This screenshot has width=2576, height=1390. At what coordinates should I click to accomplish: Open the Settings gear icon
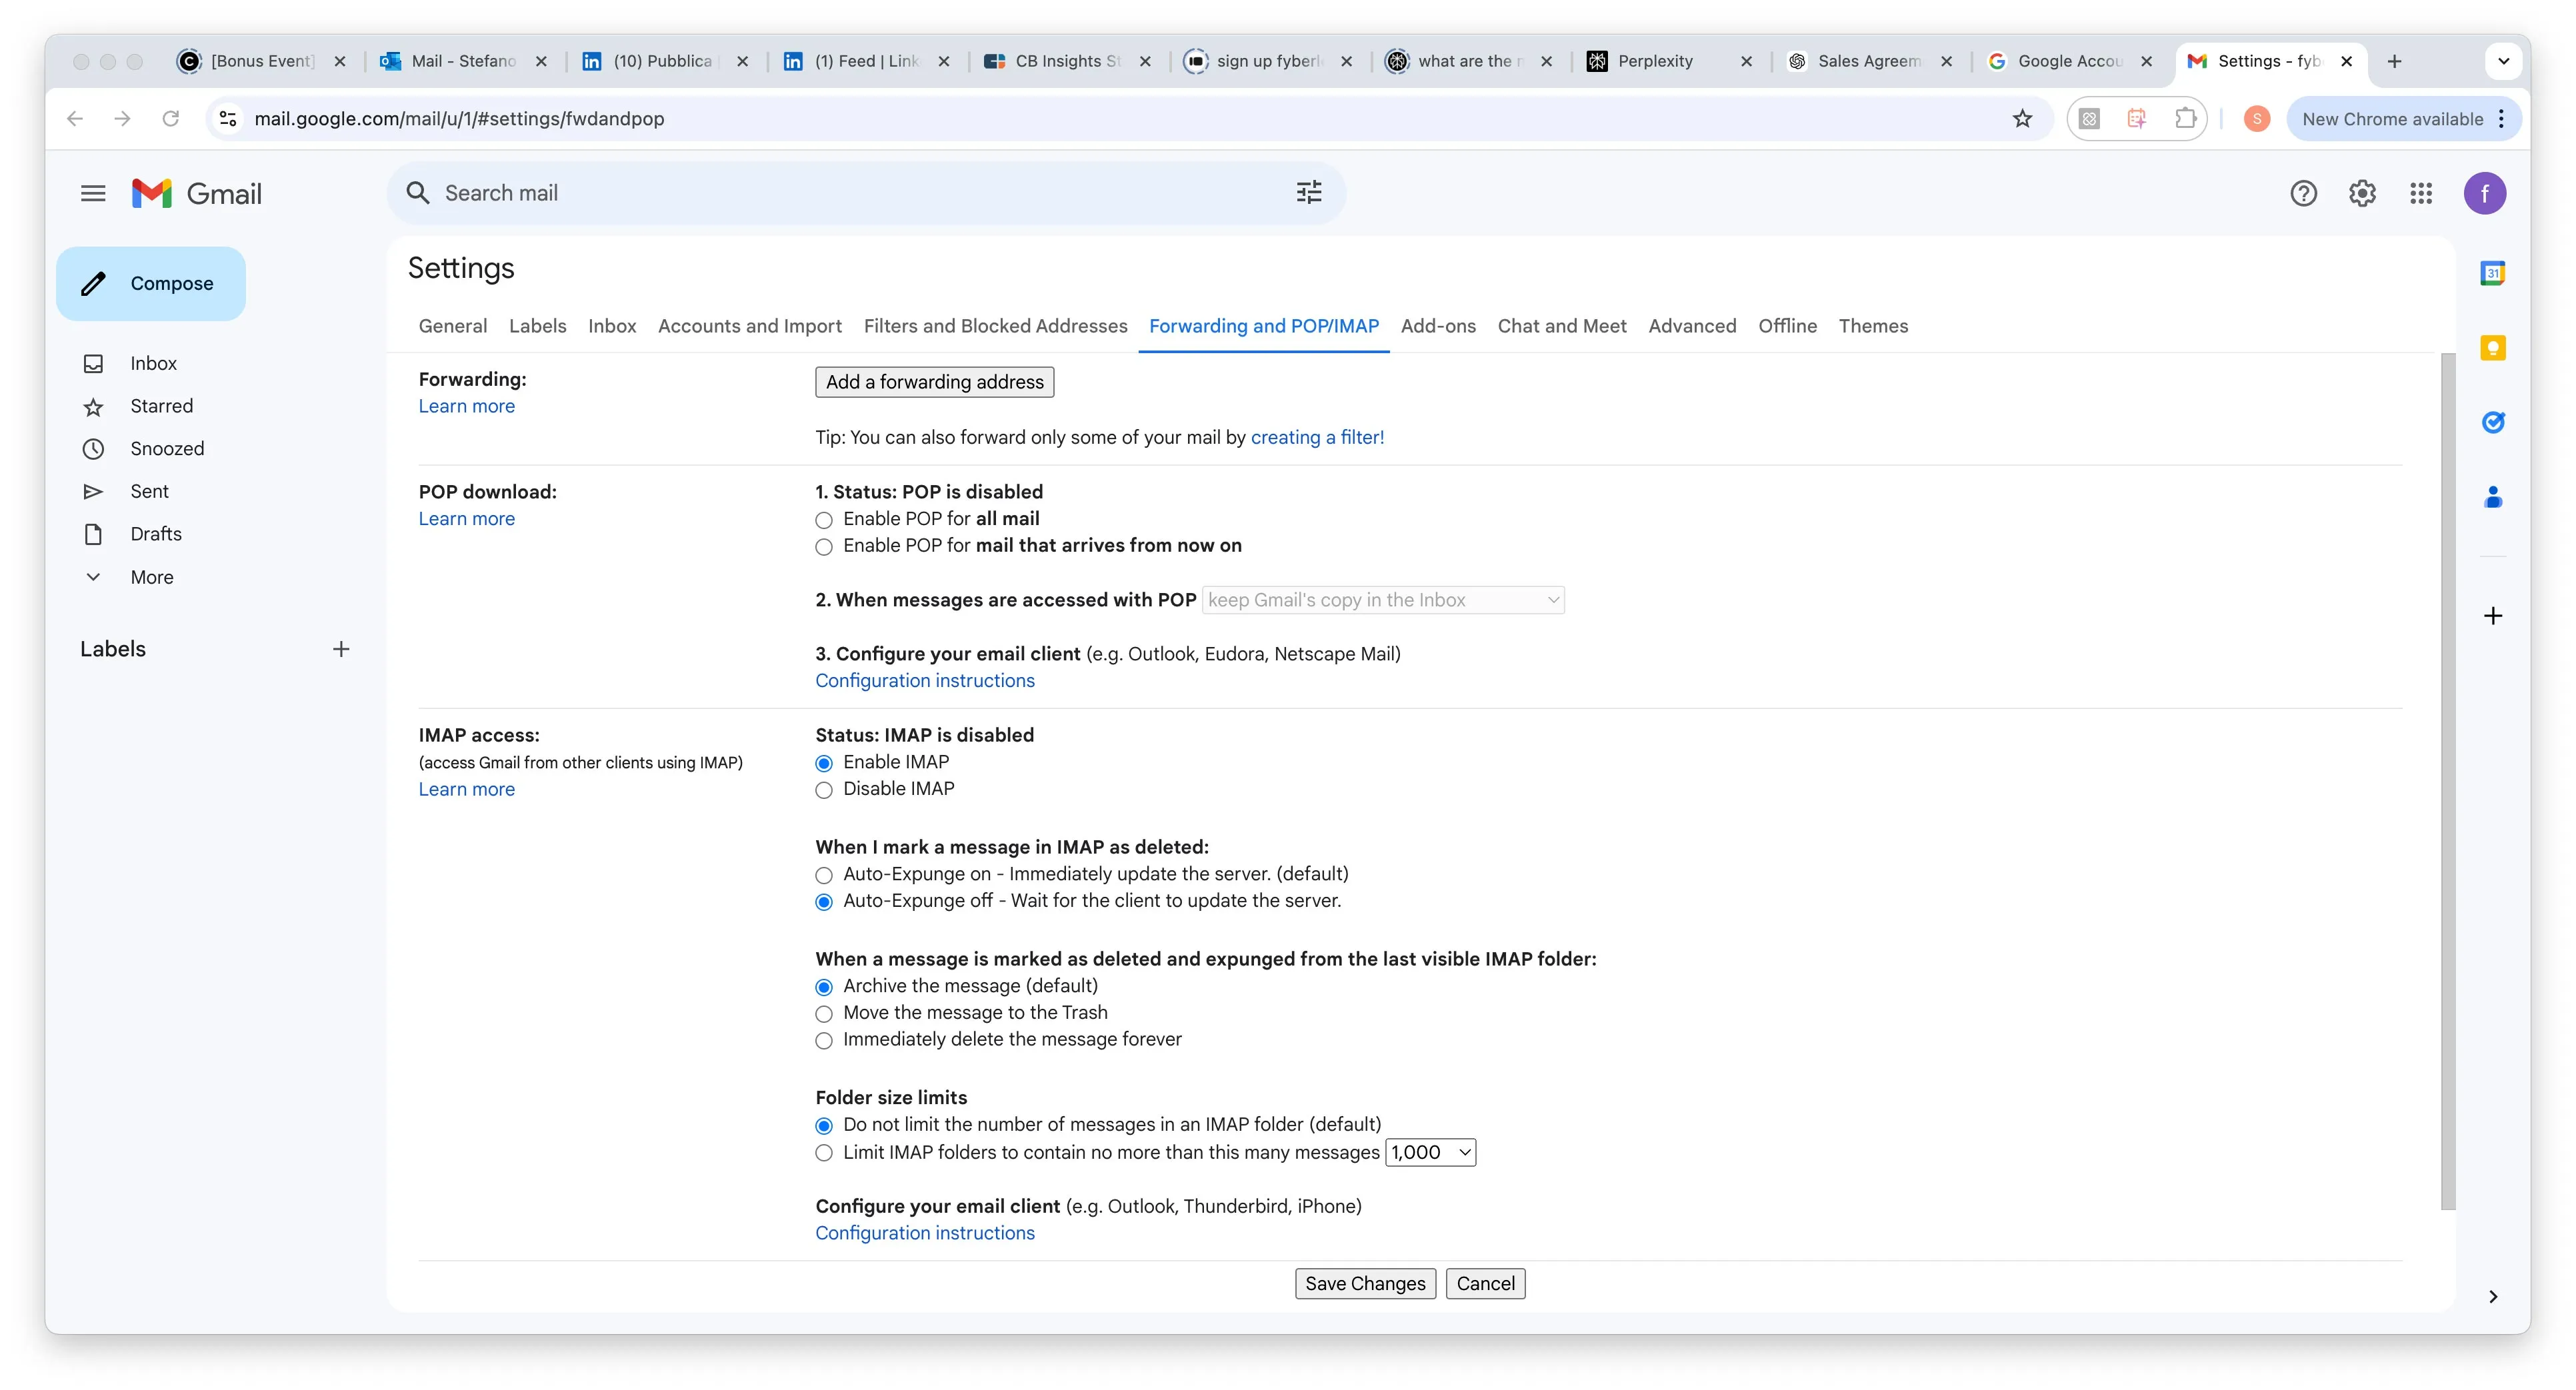click(x=2362, y=193)
